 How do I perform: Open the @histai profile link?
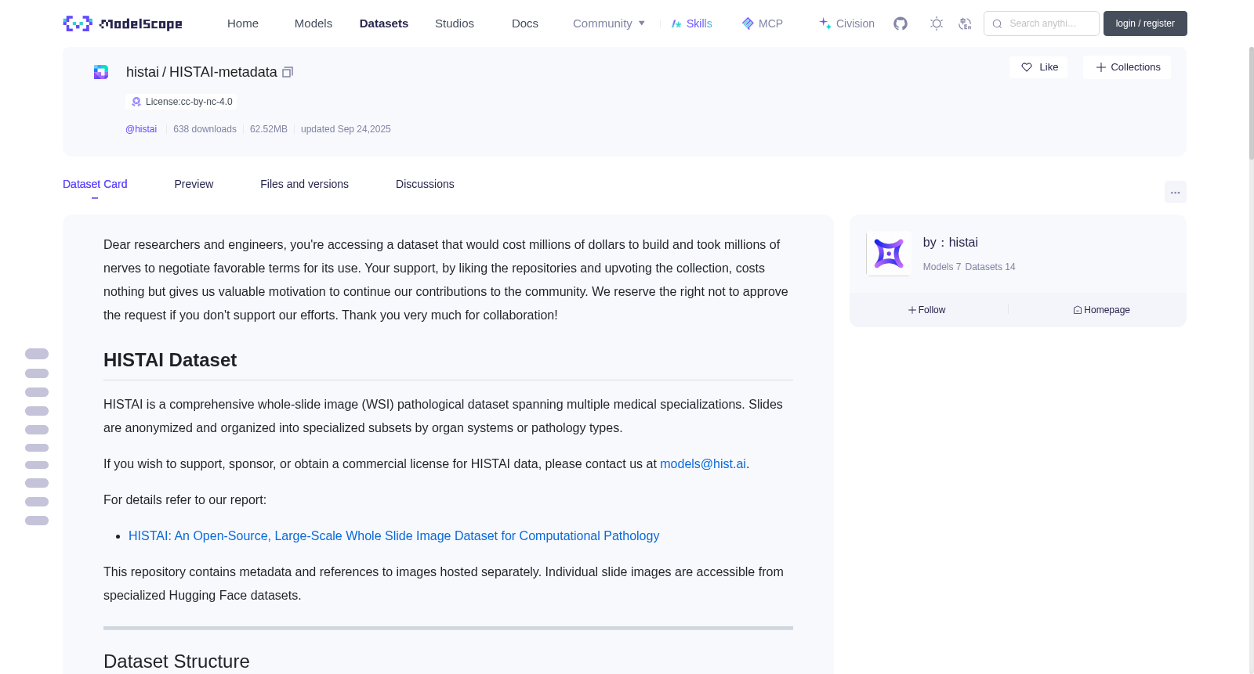point(141,129)
